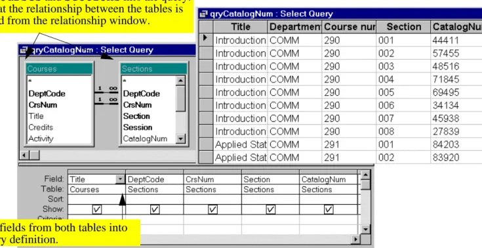The image size is (482, 248).
Task: Click the CatalogNum Field cell in grid
Action: tap(328, 179)
